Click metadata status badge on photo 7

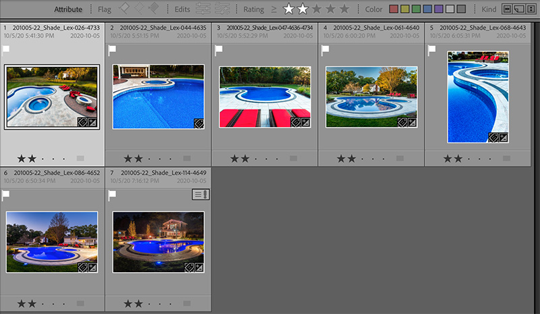(x=200, y=194)
